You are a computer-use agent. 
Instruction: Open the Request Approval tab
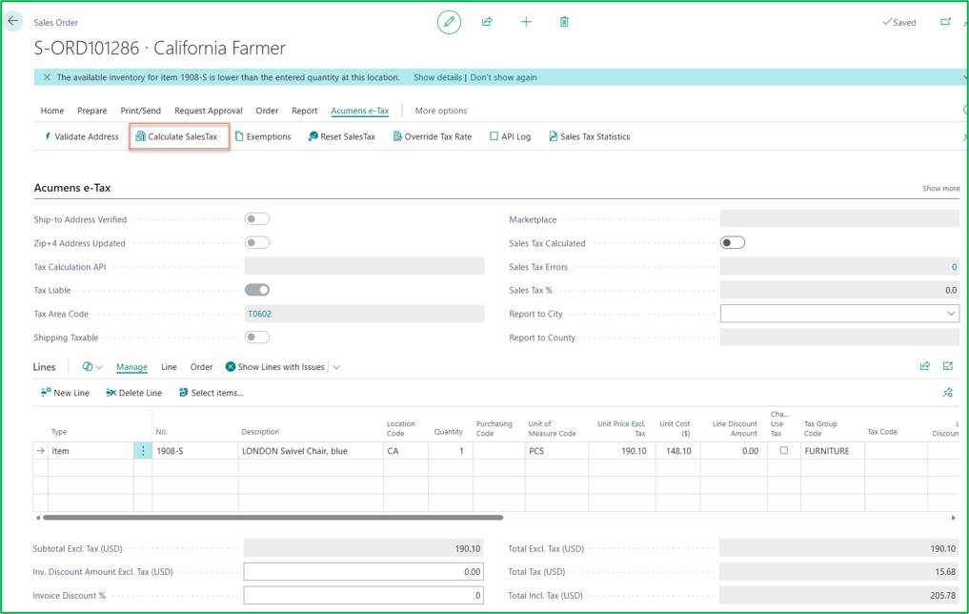pos(209,111)
